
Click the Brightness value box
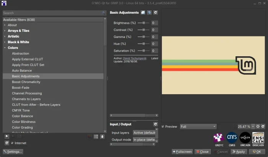point(155,23)
